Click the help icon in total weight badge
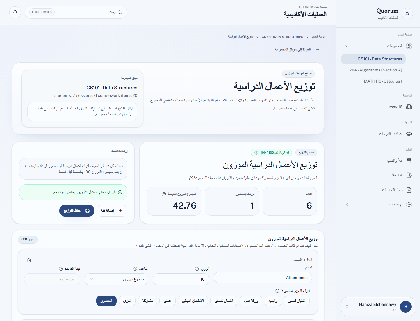 [256, 153]
